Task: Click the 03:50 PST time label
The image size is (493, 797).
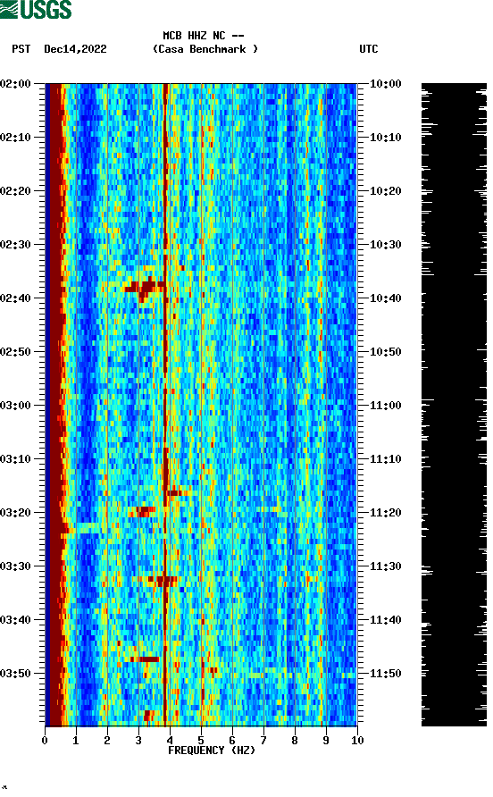Action: tap(16, 674)
